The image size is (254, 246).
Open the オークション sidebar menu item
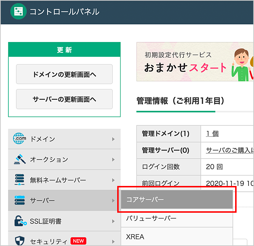64,160
